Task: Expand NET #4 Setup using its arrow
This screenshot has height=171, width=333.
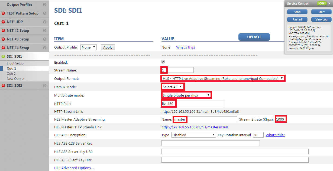Action: (x=45, y=48)
